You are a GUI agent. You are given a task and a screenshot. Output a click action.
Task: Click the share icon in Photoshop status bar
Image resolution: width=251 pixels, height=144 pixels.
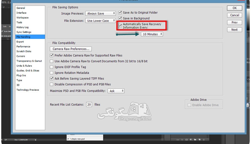(x=6, y=140)
